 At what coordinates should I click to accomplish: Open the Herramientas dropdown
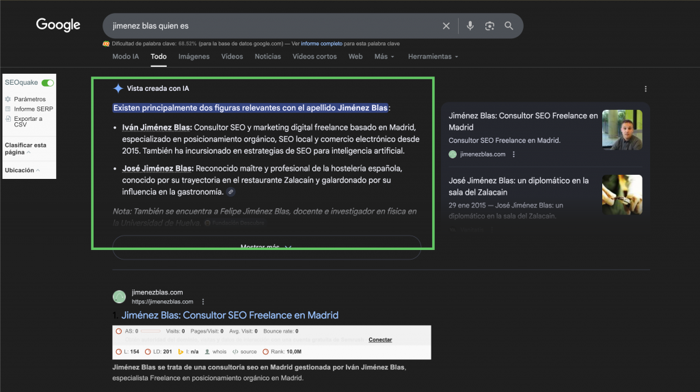click(x=433, y=57)
